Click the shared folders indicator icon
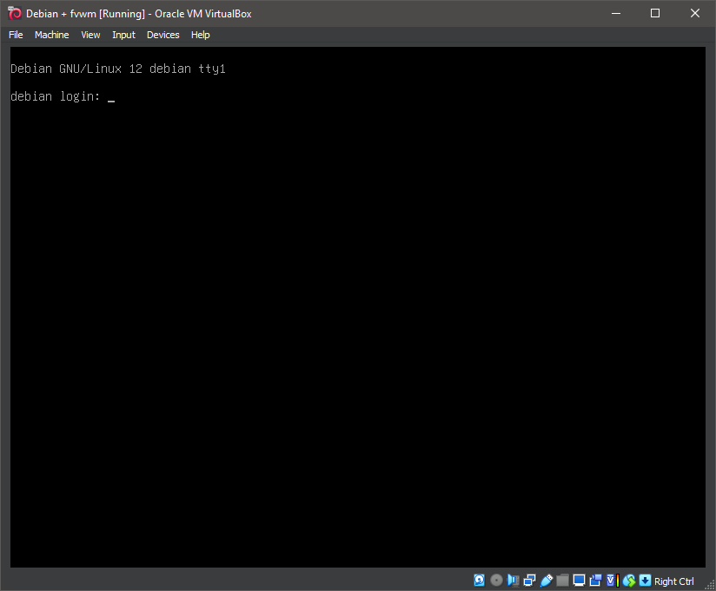Image resolution: width=716 pixels, height=591 pixels. [x=562, y=581]
